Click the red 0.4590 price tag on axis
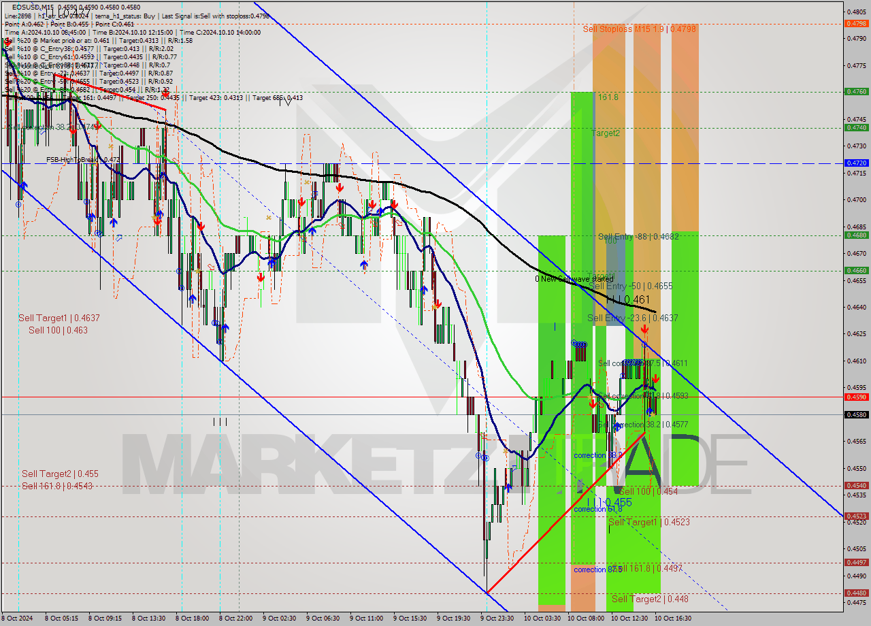The height and width of the screenshot is (626, 871). (856, 397)
